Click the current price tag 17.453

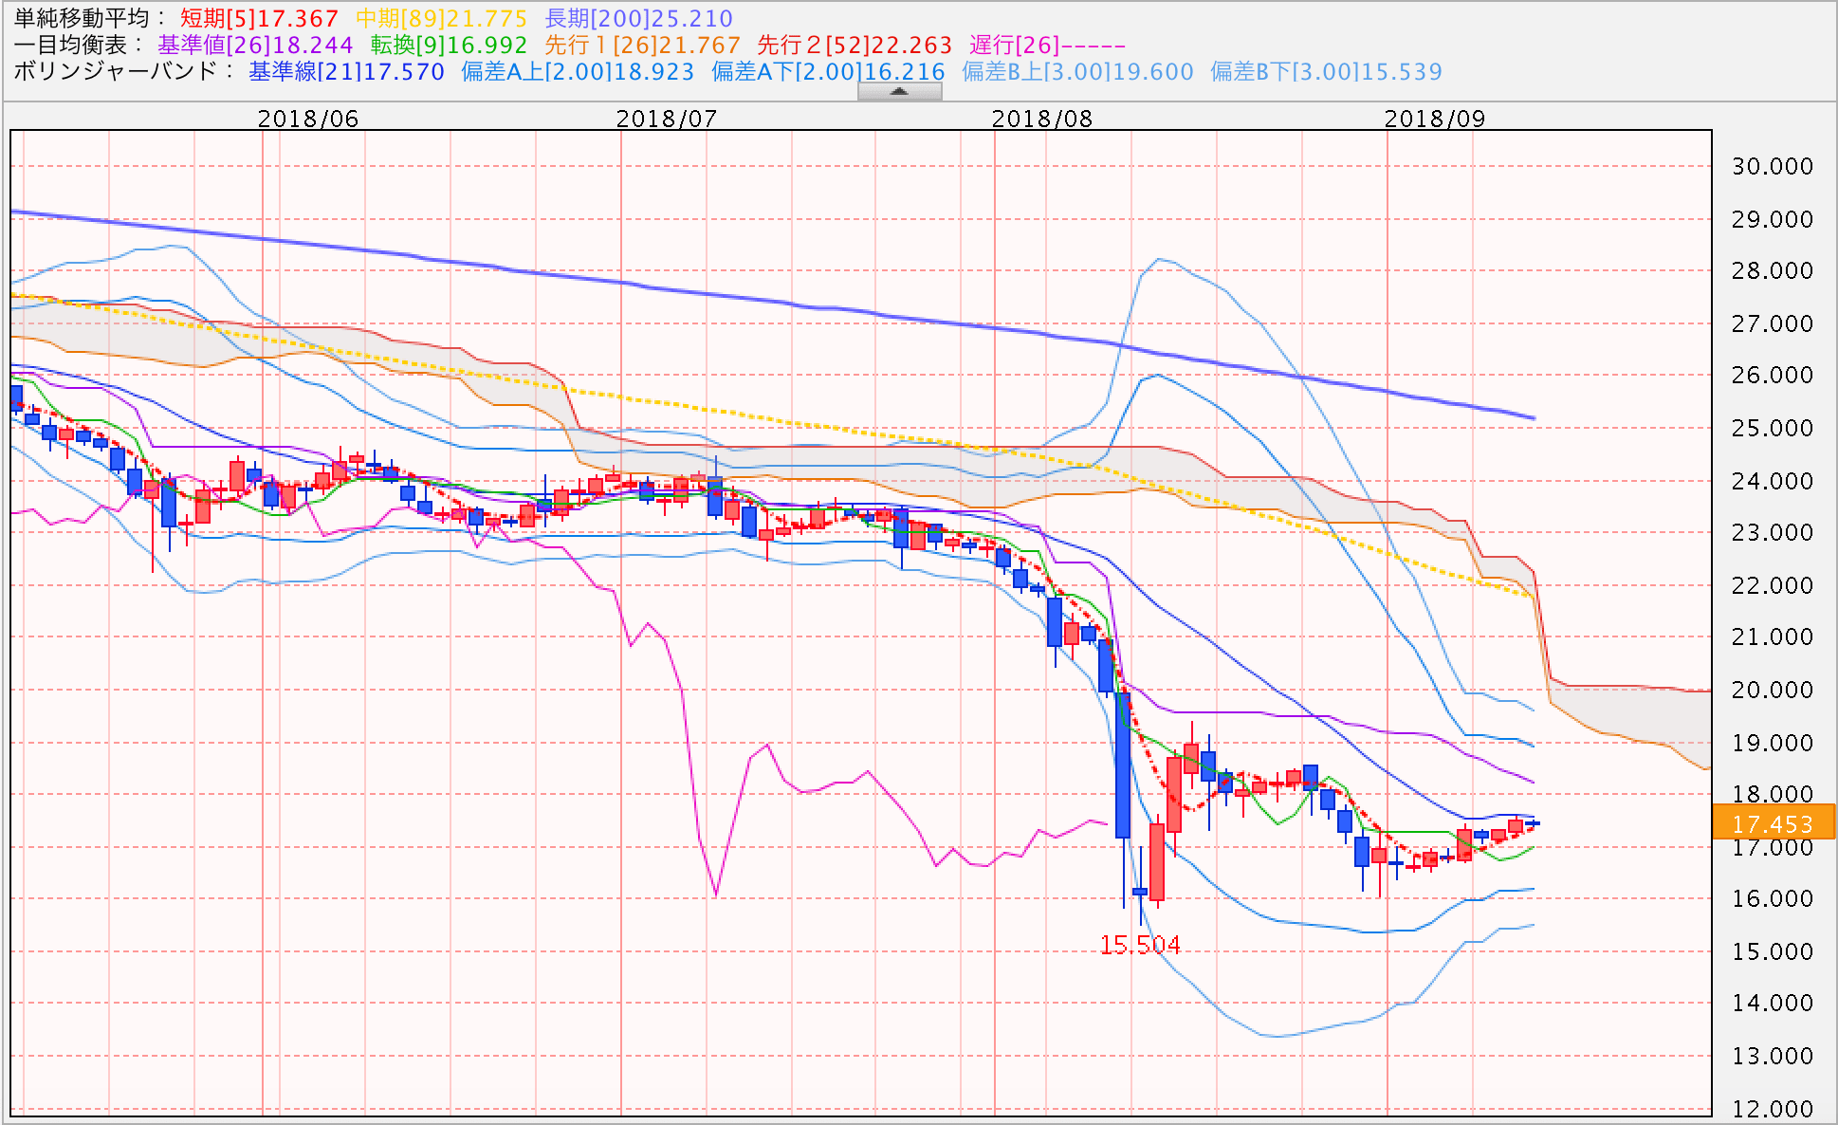pos(1774,822)
